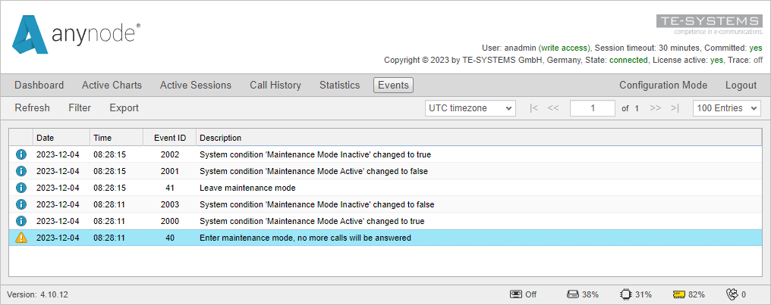This screenshot has width=771, height=305.
Task: Click the TE-SYSTEMS logo
Action: 710,24
